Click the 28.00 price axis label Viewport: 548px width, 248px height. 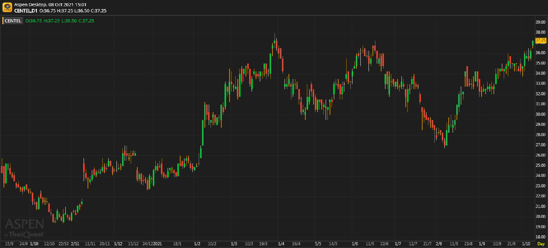pyautogui.click(x=541, y=135)
